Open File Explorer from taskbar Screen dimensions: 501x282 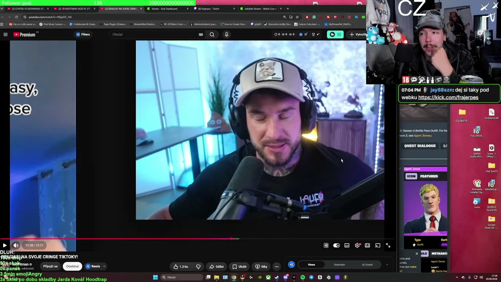click(216, 278)
